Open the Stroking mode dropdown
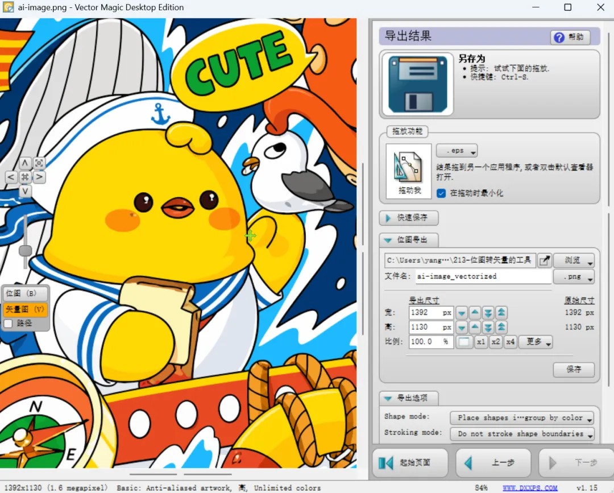Viewport: 614px width, 493px height. coord(521,434)
